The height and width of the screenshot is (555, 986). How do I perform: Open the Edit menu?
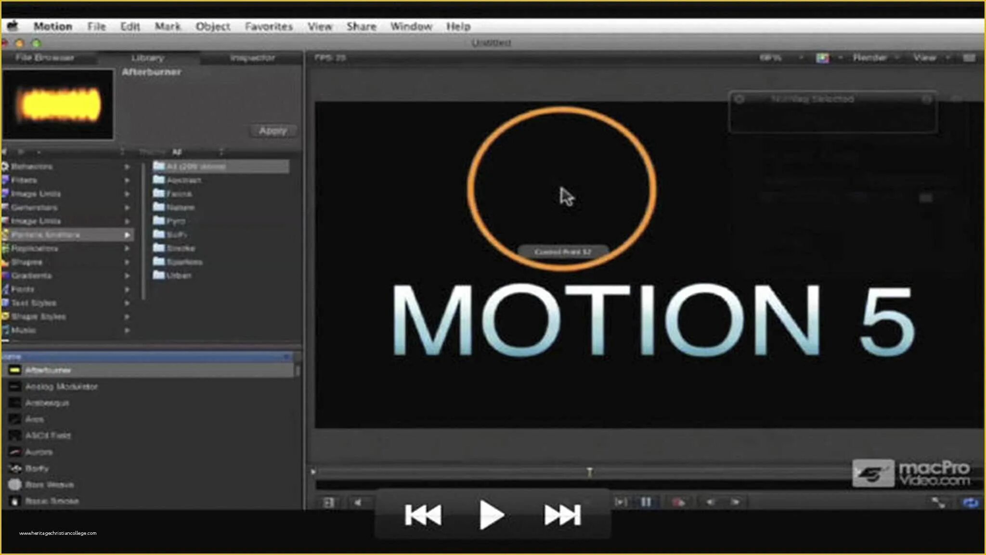pyautogui.click(x=130, y=26)
